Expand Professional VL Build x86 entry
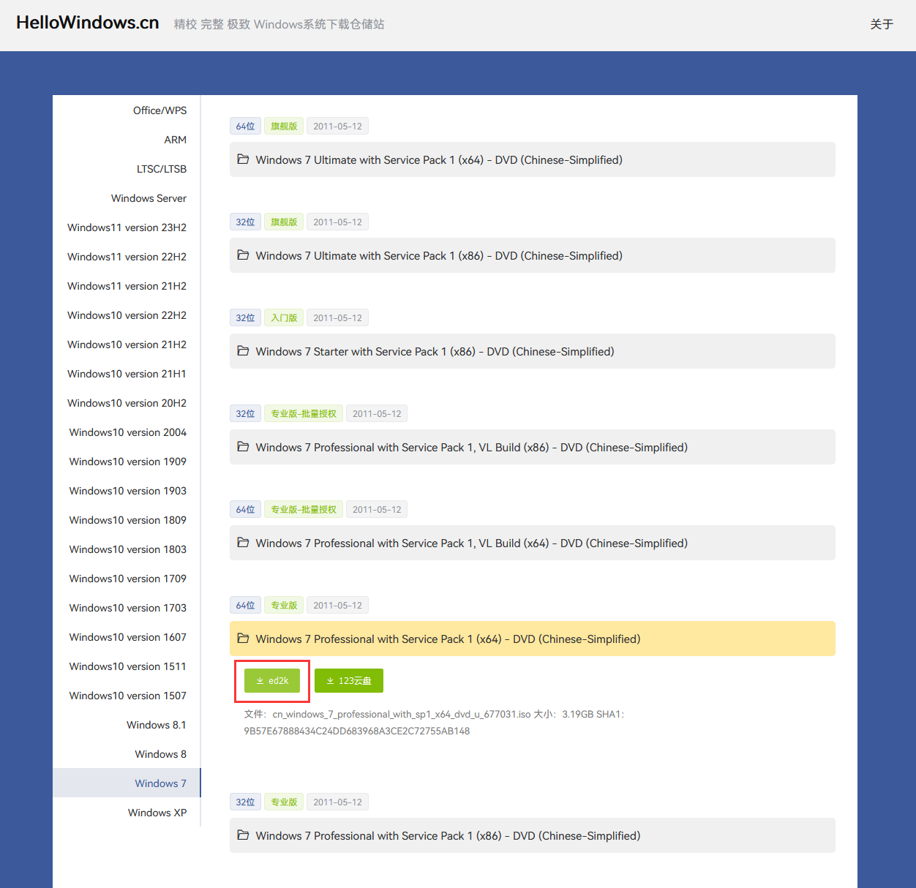916x888 pixels. coord(533,447)
